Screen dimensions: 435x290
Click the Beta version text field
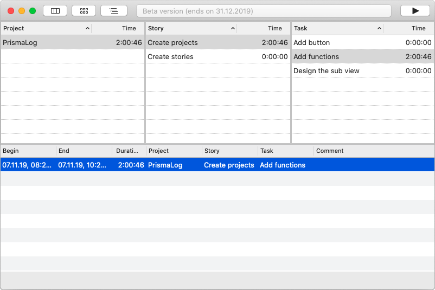tap(264, 11)
